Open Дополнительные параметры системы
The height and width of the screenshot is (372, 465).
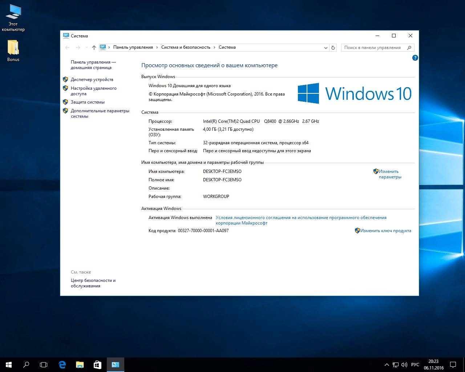coord(100,113)
